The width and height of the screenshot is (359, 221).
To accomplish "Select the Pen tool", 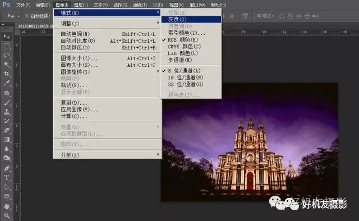I will click(7, 168).
